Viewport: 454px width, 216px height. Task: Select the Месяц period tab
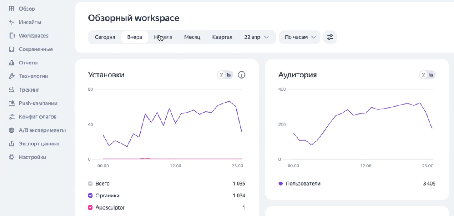(x=192, y=37)
